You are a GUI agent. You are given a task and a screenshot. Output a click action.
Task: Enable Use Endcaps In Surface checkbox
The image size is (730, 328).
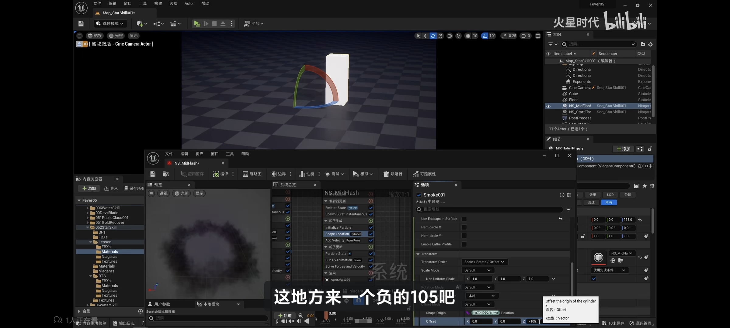click(464, 219)
